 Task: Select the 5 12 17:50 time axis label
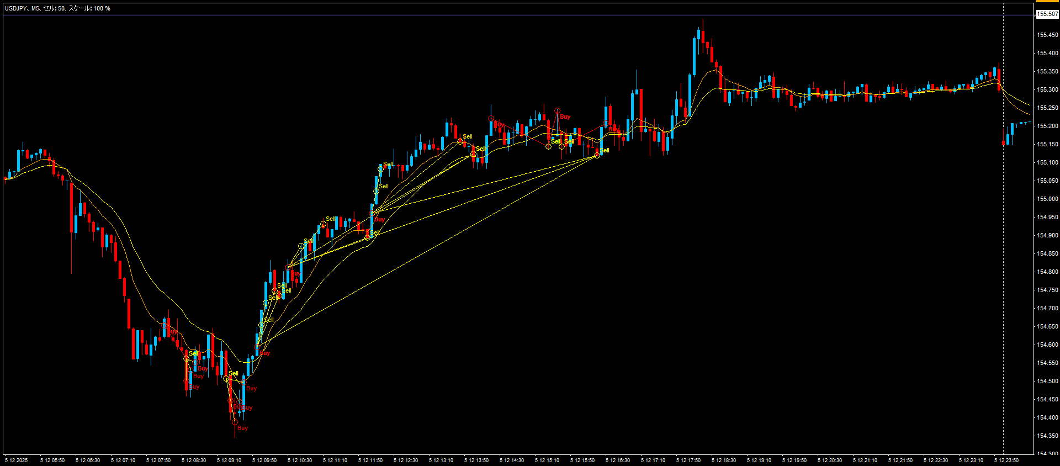(x=688, y=460)
